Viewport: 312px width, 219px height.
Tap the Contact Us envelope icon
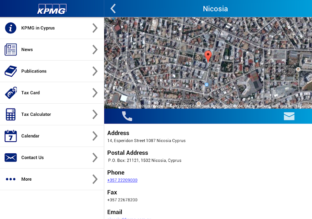pyautogui.click(x=11, y=157)
